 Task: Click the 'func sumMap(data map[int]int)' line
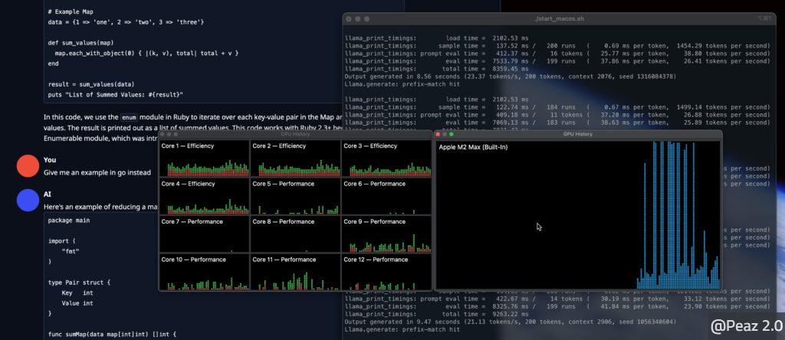(113, 334)
